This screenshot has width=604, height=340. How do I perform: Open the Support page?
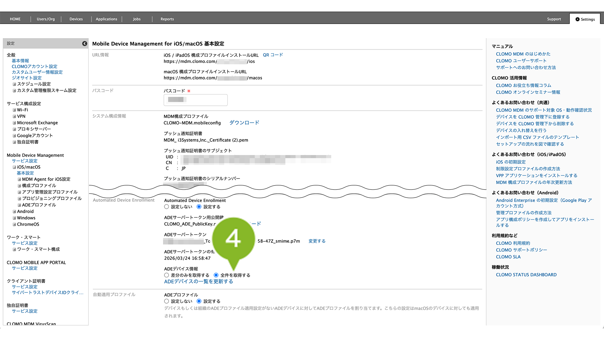coord(554,19)
